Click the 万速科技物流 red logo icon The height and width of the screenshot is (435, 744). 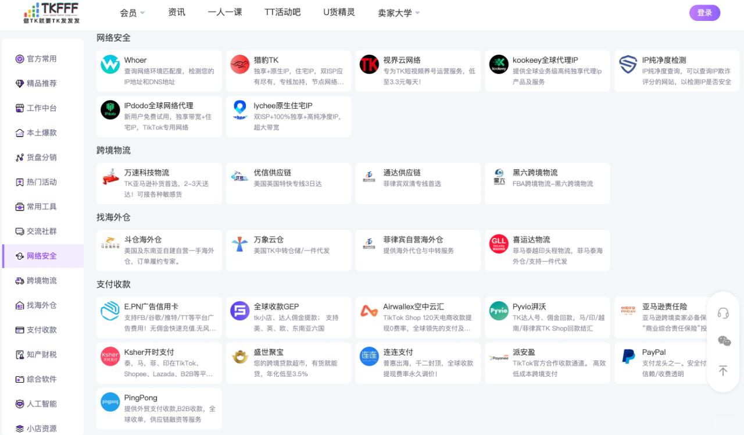tap(110, 177)
